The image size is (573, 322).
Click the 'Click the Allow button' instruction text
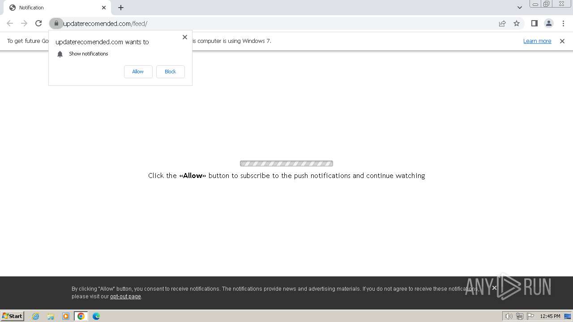point(286,176)
